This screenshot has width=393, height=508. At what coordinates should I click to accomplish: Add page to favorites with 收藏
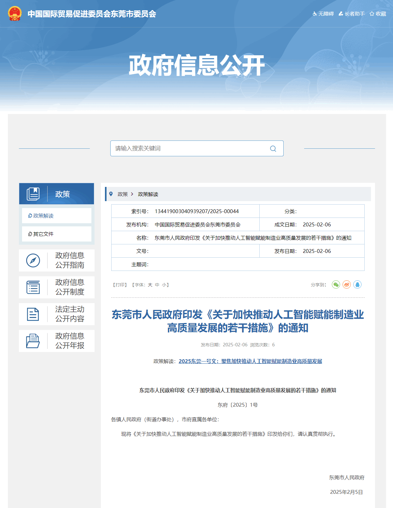coord(378,14)
